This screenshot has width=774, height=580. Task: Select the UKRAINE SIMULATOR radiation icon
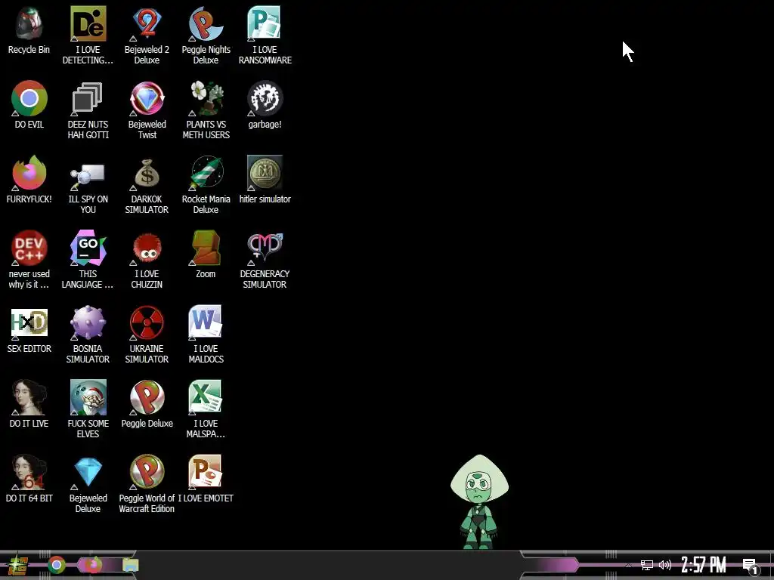[147, 322]
